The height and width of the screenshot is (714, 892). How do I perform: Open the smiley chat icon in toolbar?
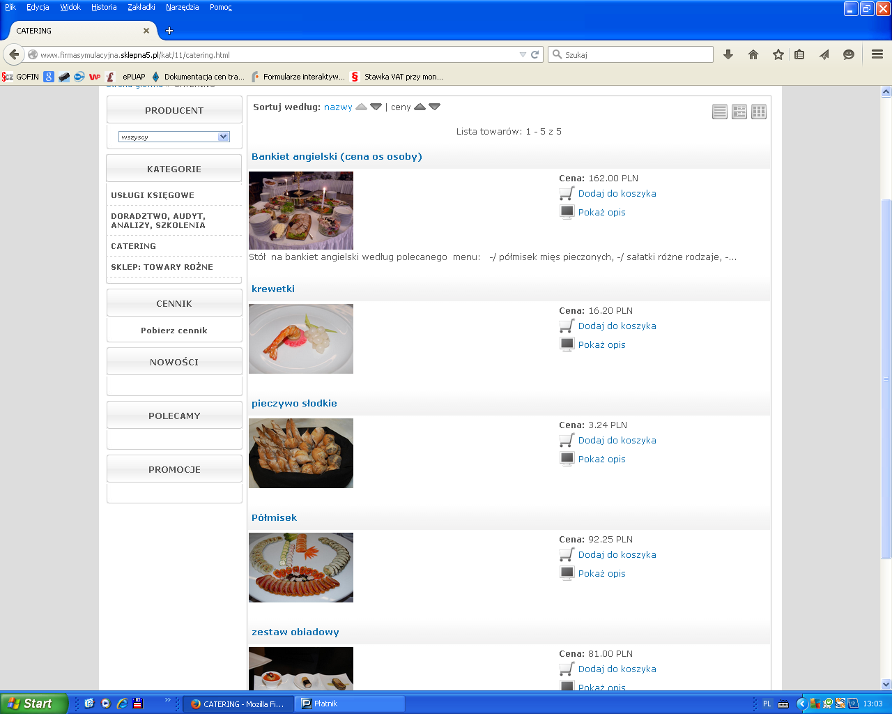[x=849, y=54]
